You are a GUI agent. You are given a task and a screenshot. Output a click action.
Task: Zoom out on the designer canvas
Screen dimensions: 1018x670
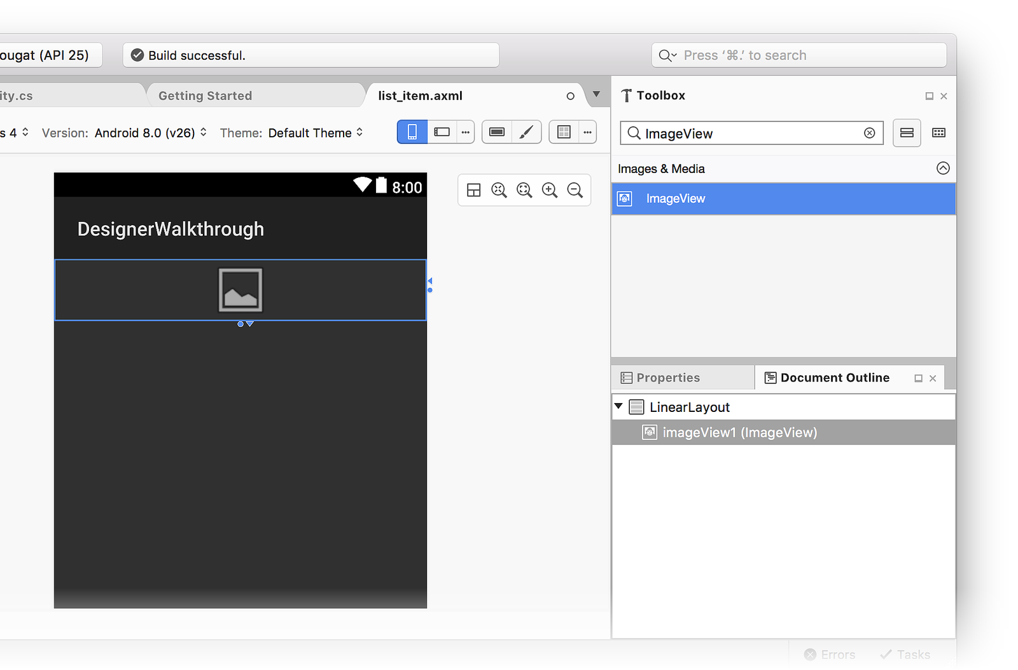click(x=575, y=190)
